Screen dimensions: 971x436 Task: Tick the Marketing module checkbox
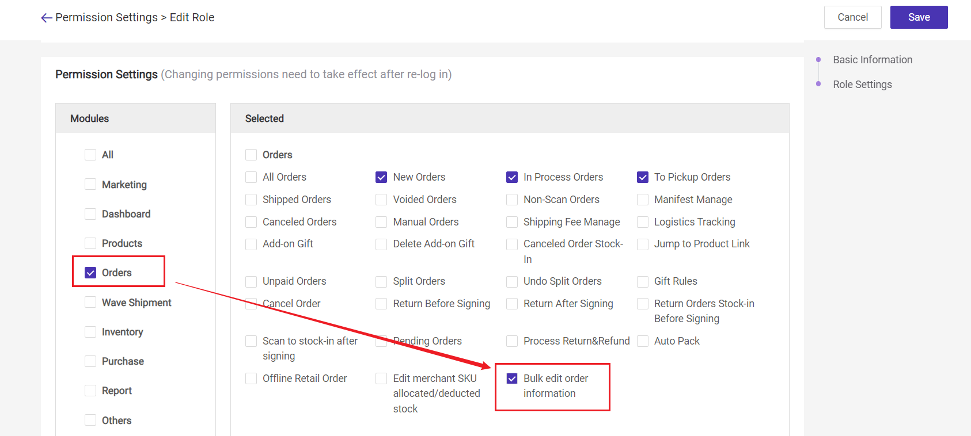[x=90, y=184]
